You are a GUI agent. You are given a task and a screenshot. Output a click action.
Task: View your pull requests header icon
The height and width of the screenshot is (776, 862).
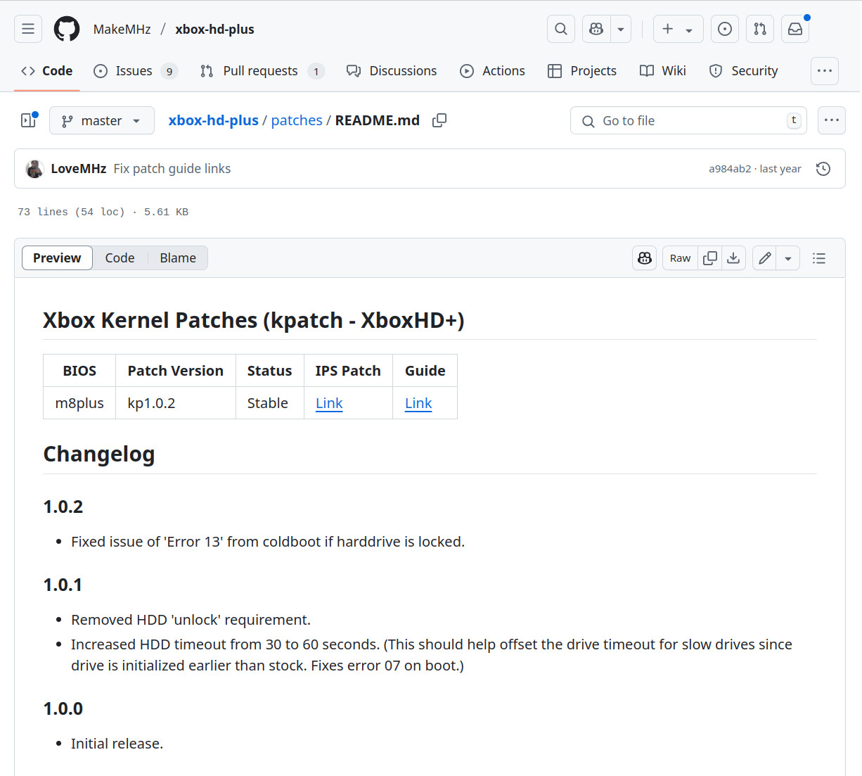(x=760, y=29)
